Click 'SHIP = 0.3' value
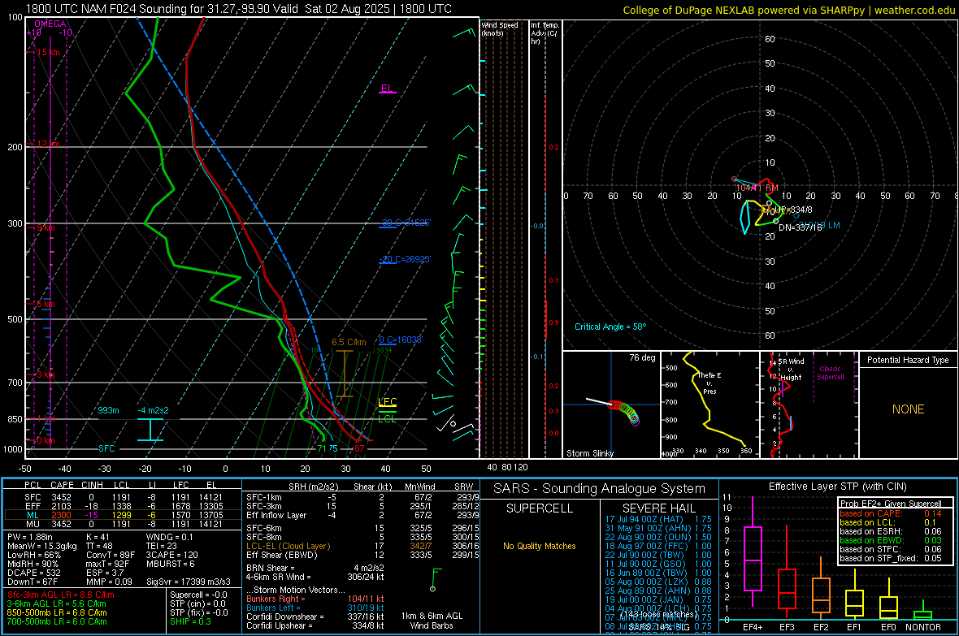 click(x=190, y=621)
